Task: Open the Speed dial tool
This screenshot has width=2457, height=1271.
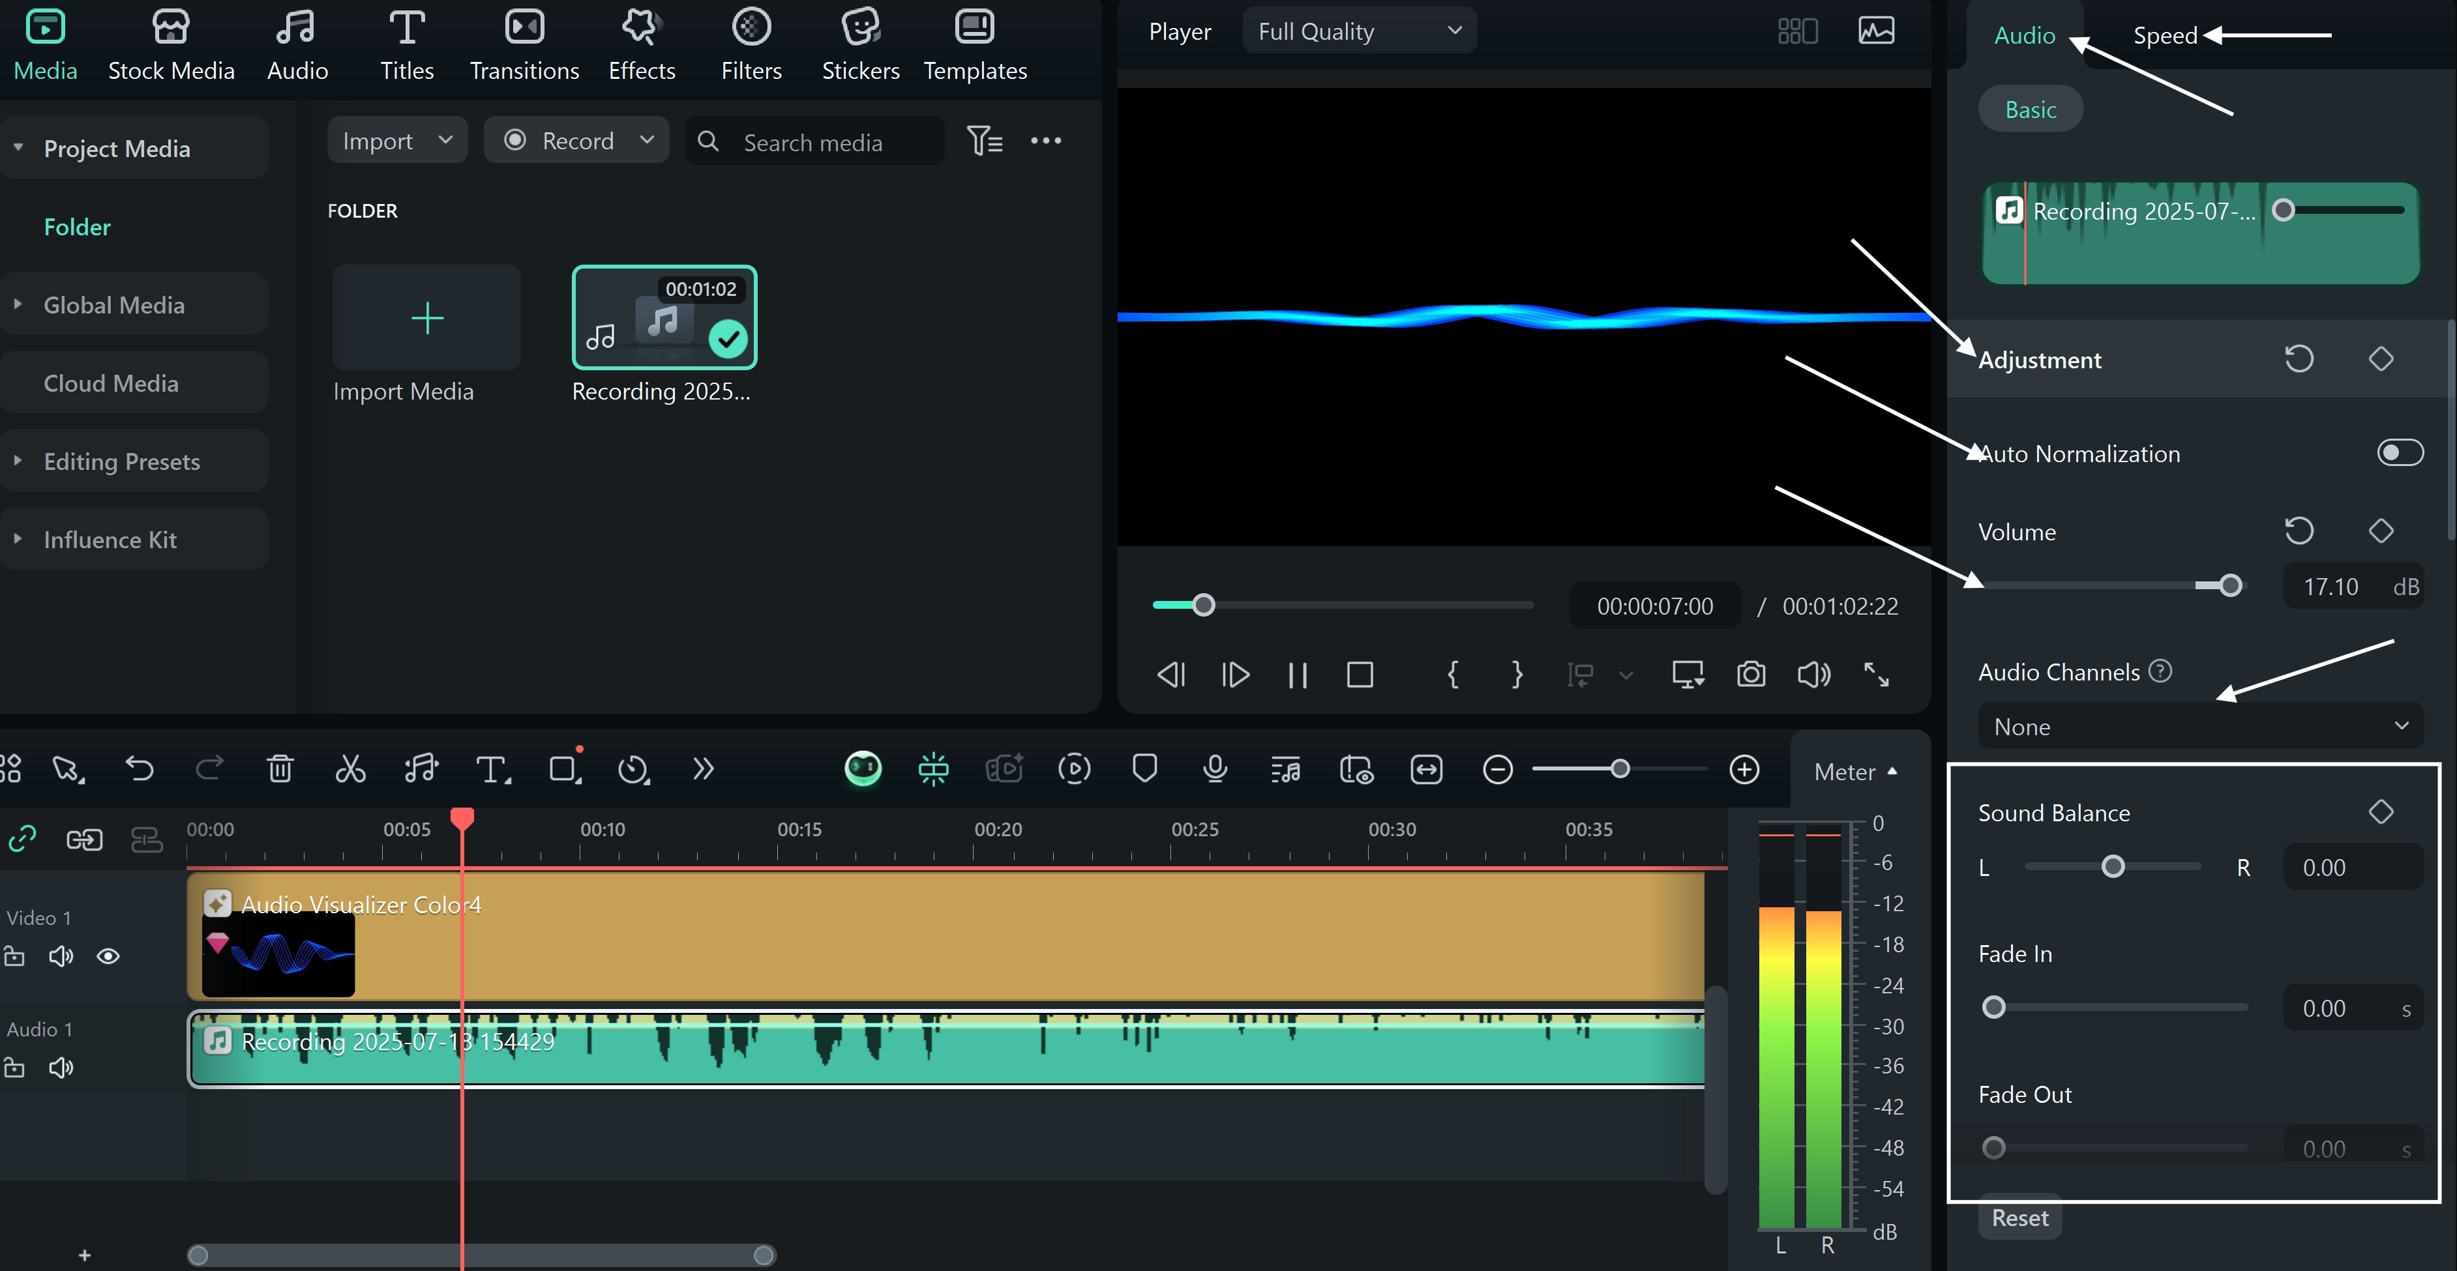Action: (633, 768)
